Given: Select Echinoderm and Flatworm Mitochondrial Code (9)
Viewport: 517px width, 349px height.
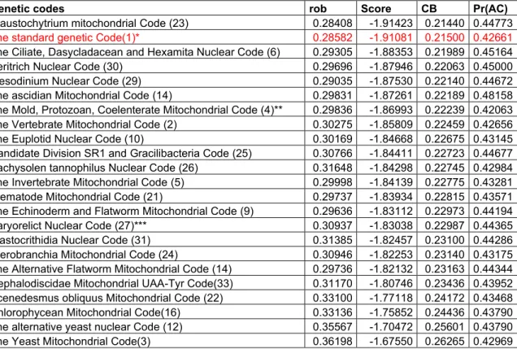Looking at the screenshot, I should (x=127, y=212).
